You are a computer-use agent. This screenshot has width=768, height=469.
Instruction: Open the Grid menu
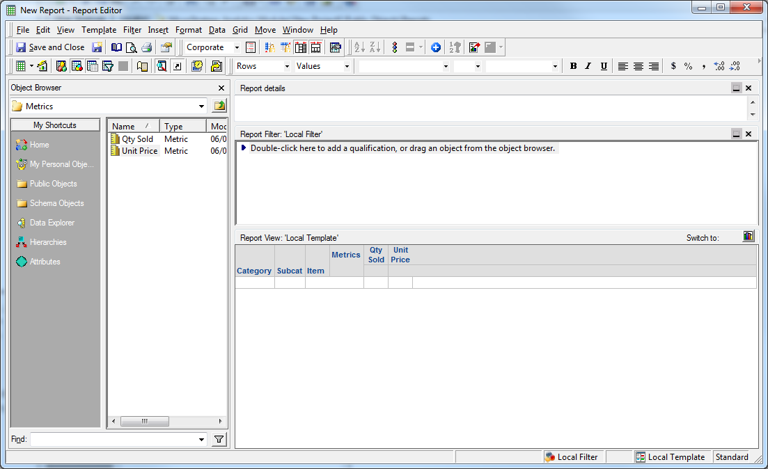point(240,30)
